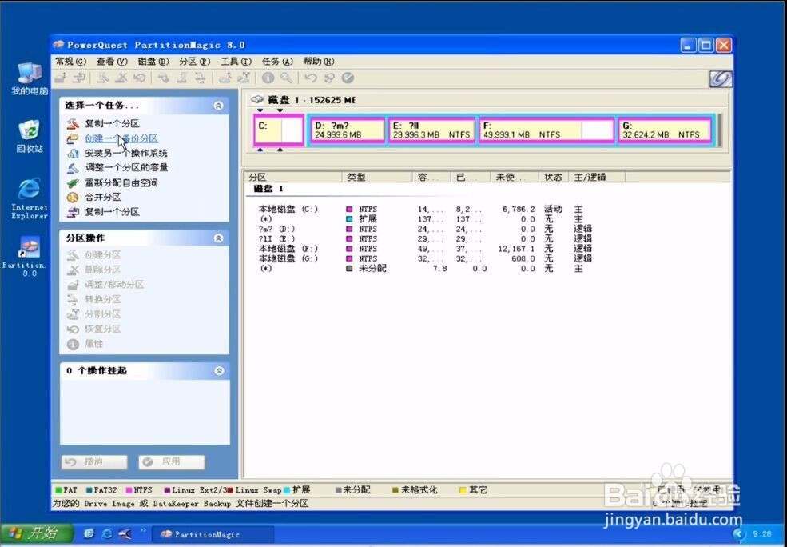Open 回收站 desktop icon

(x=30, y=136)
